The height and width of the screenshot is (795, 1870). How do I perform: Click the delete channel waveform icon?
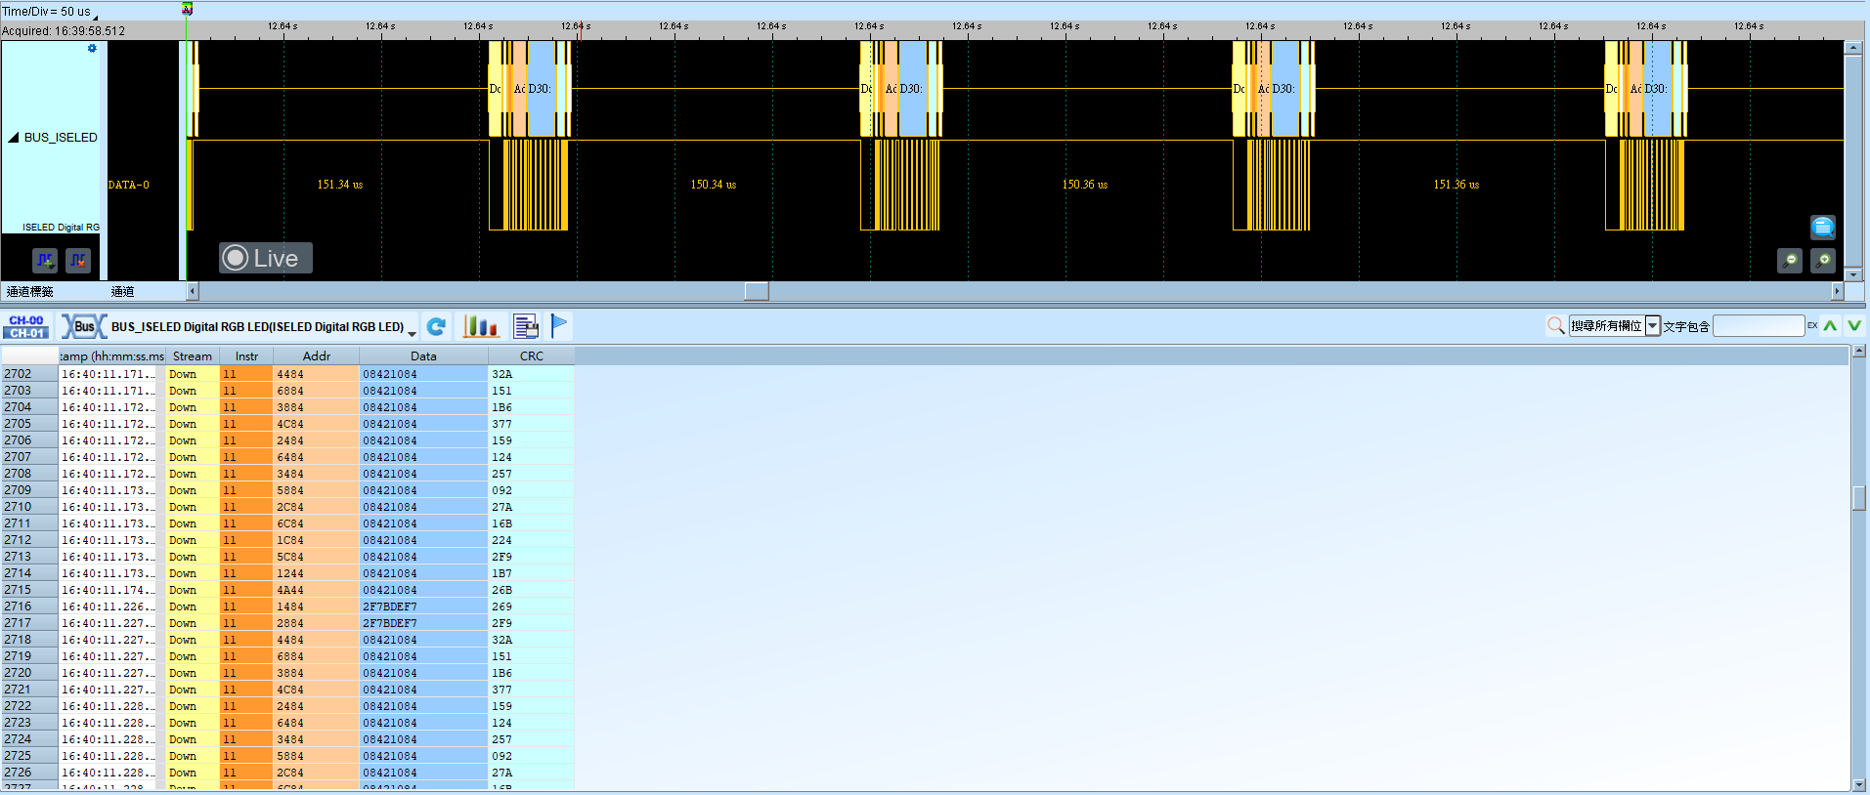[78, 260]
